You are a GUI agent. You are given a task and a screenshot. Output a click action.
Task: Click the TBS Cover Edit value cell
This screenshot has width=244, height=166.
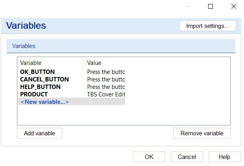106,94
